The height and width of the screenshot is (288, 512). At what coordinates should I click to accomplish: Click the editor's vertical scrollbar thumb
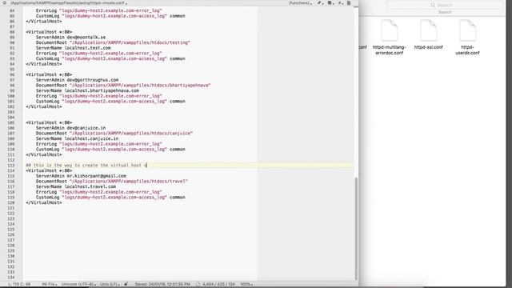356,229
